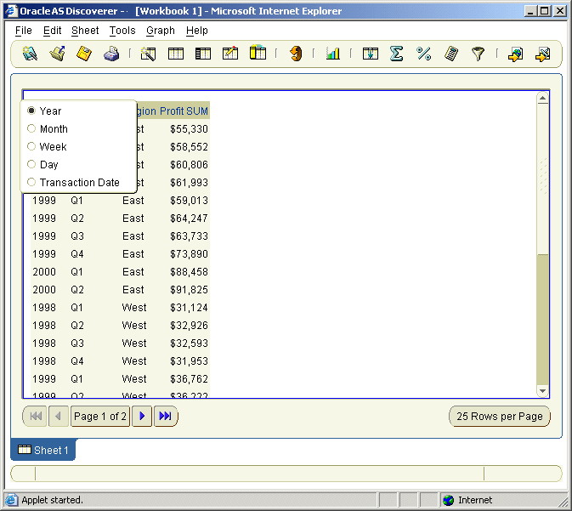Jump to the first page button
This screenshot has width=572, height=511.
tap(35, 416)
